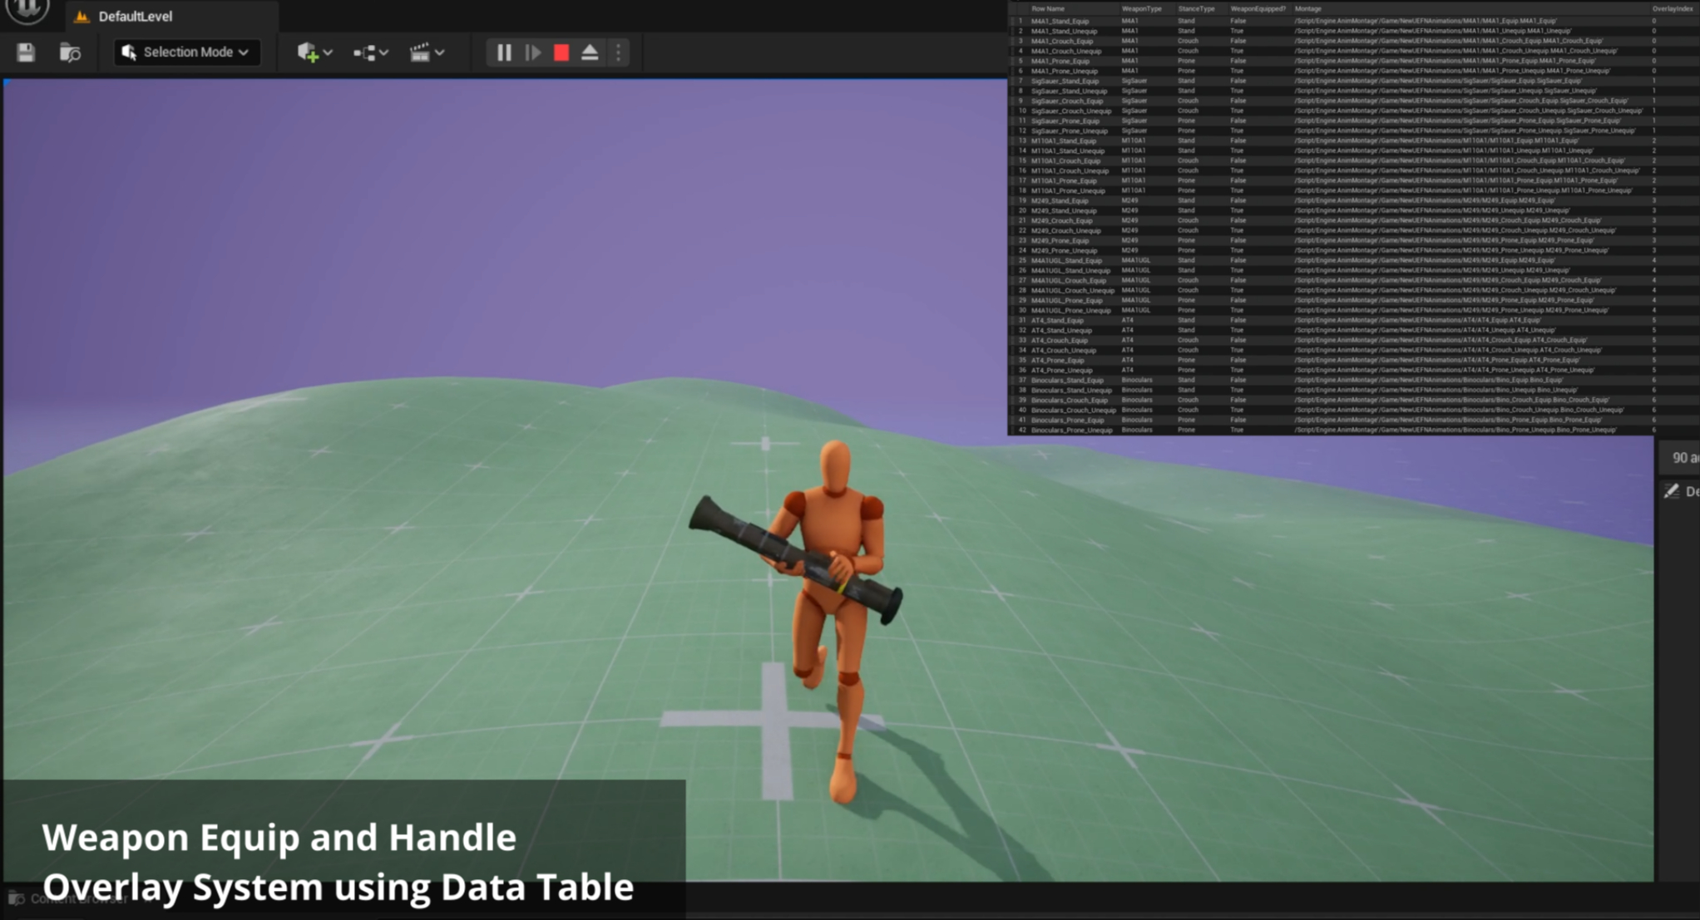The image size is (1700, 920).
Task: Select the M249_Crouch_Unequip row
Action: pos(1354,230)
